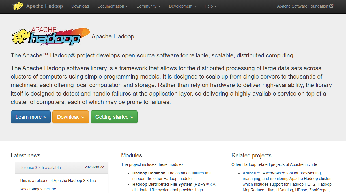Click the Latest news heading

[x=25, y=155]
